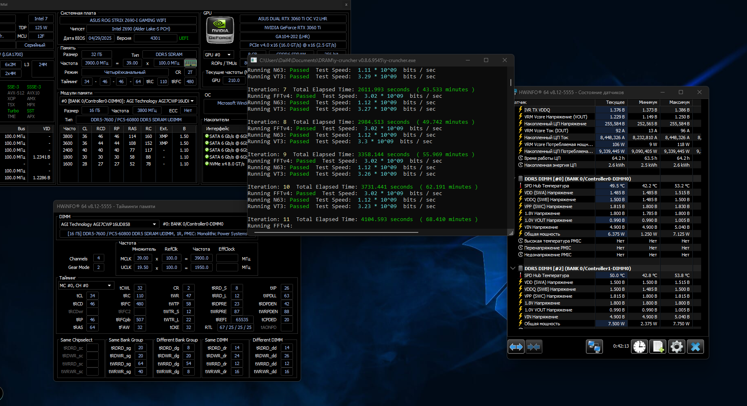Click the green UEFI label
The width and height of the screenshot is (747, 406).
[x=184, y=38]
